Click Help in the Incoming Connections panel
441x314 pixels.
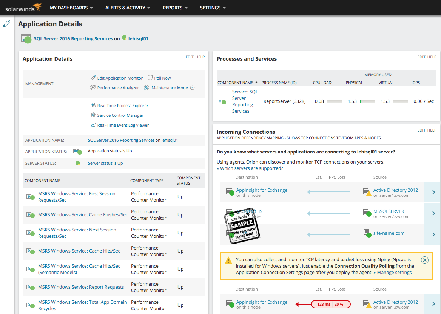click(432, 130)
